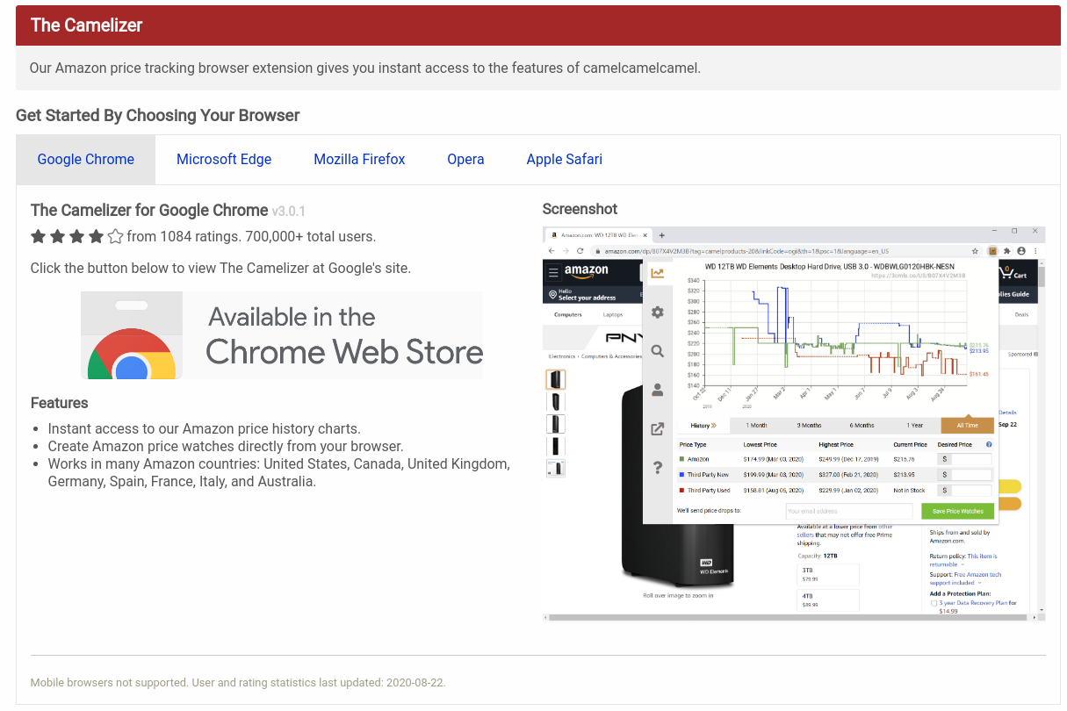
Task: Open the Apple Safari tab
Action: [x=564, y=159]
